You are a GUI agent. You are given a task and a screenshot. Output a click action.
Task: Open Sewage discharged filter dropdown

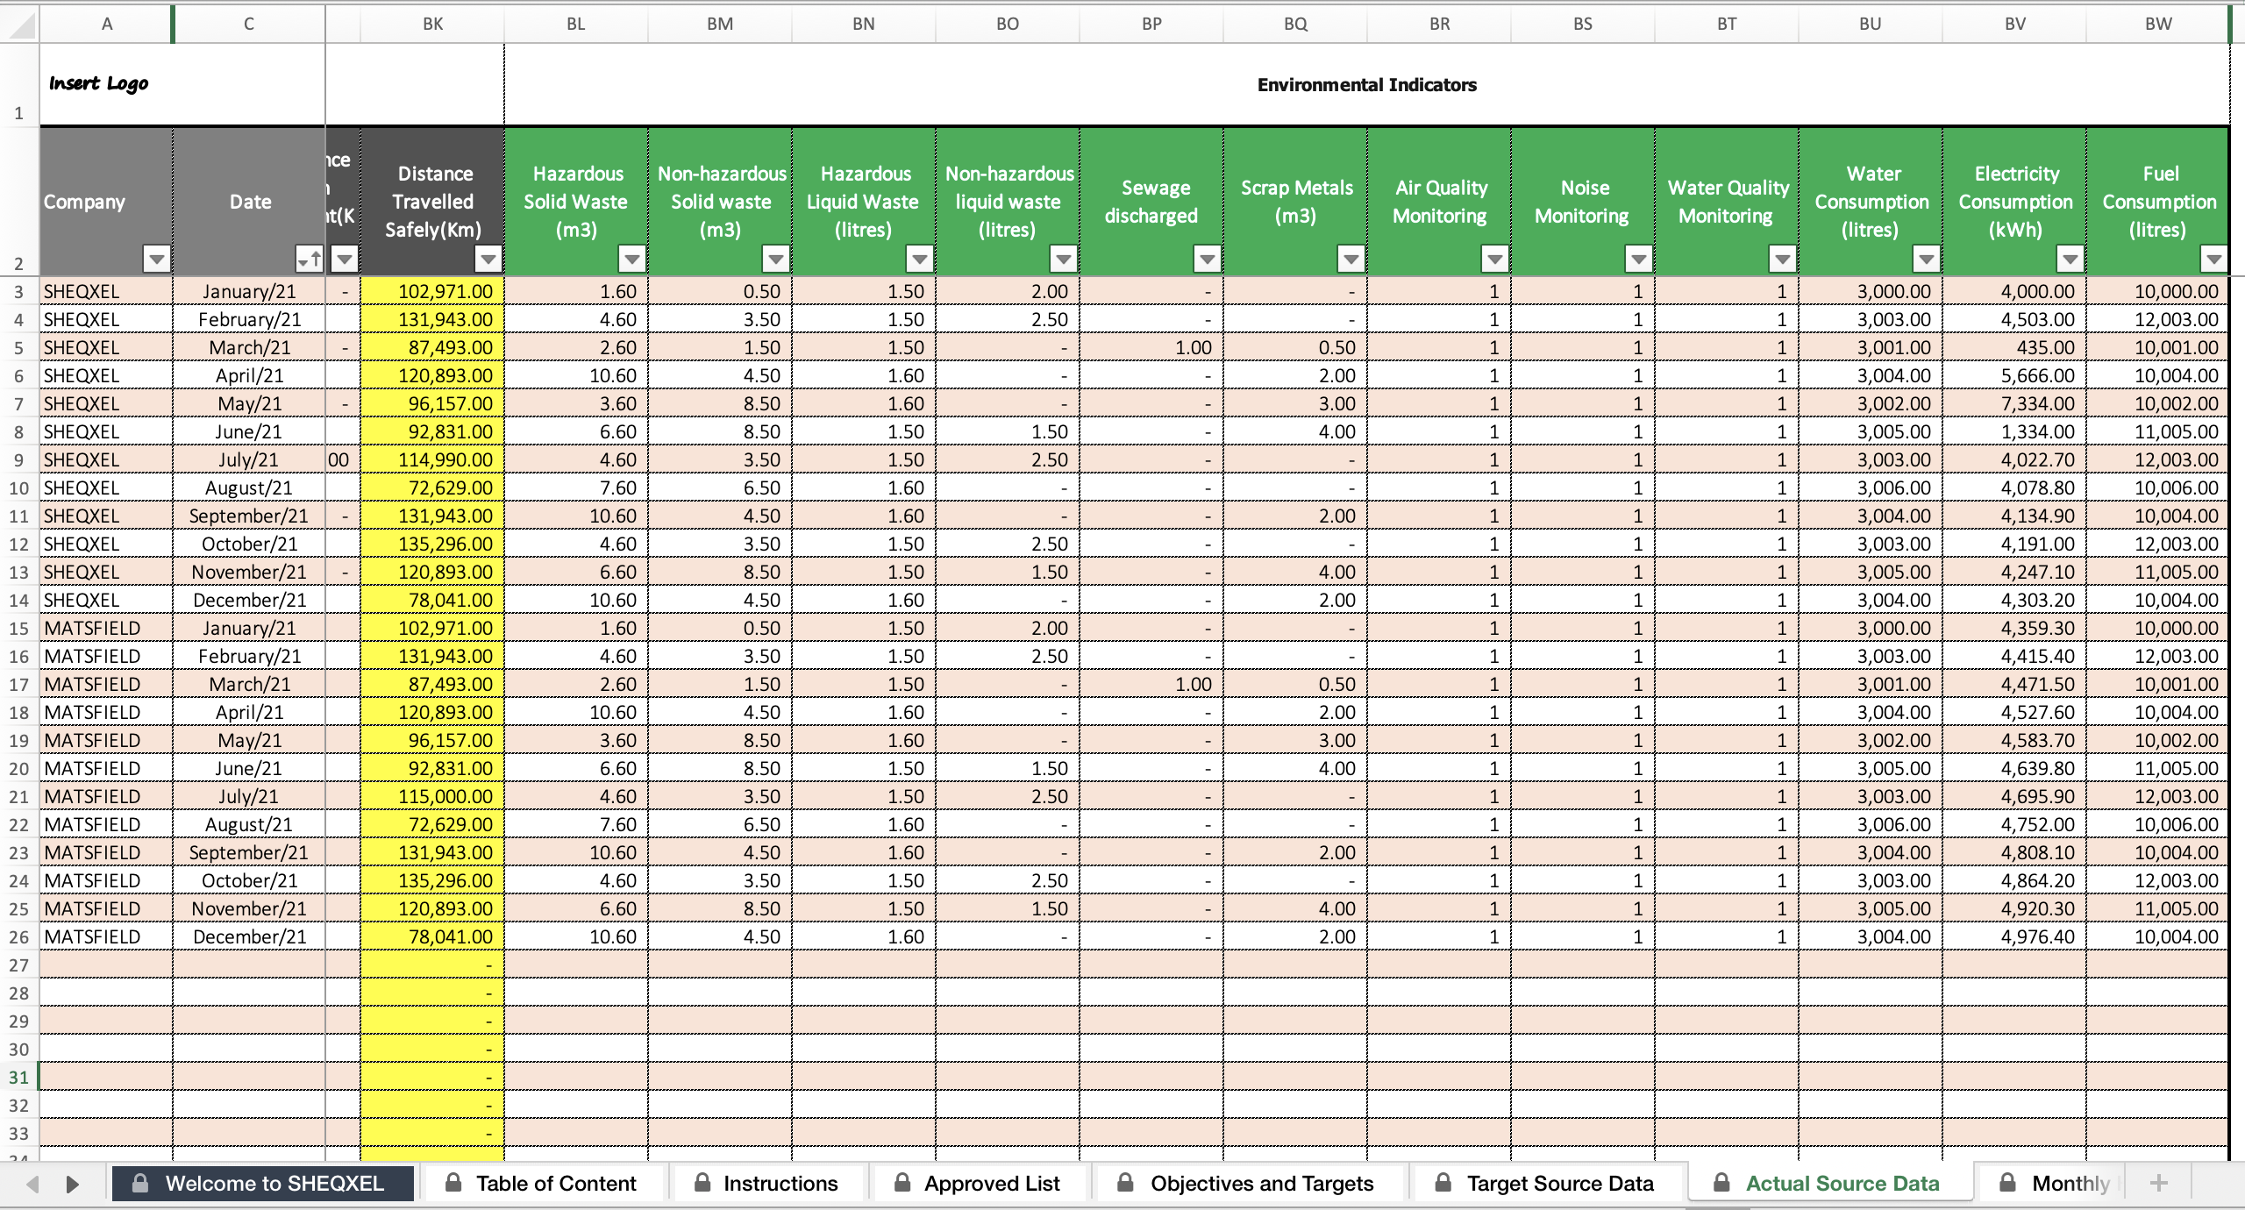click(x=1208, y=259)
